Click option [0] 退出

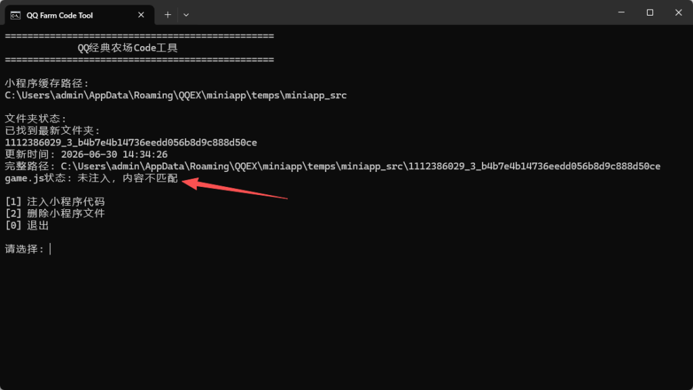click(27, 225)
